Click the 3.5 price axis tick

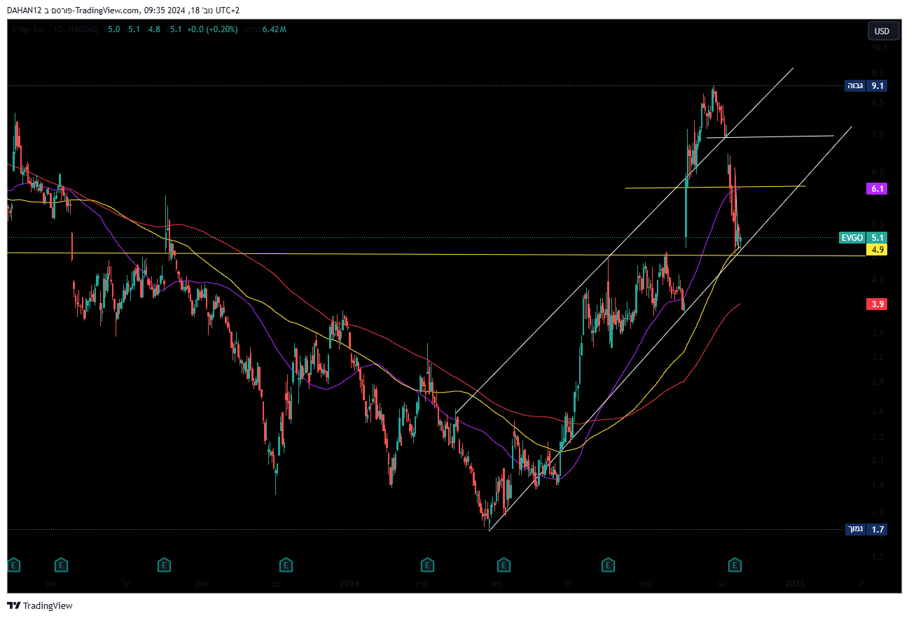(x=878, y=334)
